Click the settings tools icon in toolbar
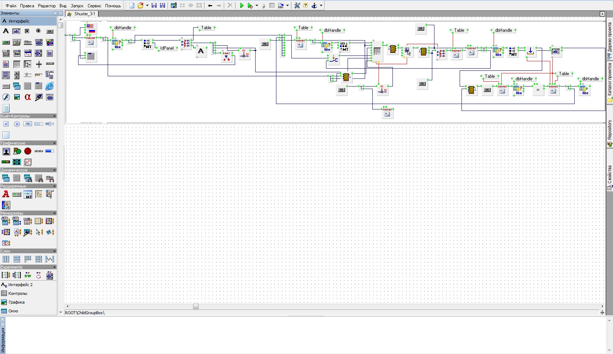This screenshot has width=613, height=354. pyautogui.click(x=297, y=5)
